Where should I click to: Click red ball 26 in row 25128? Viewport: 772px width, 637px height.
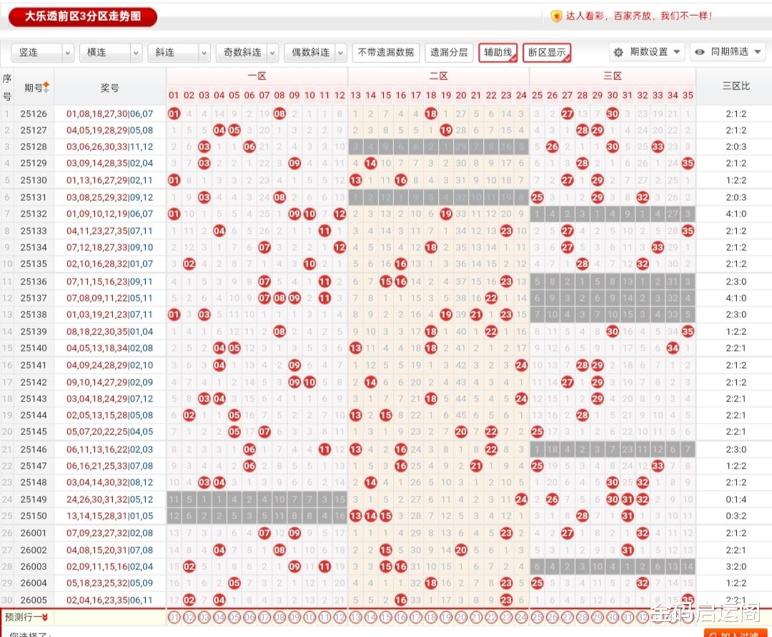point(552,146)
